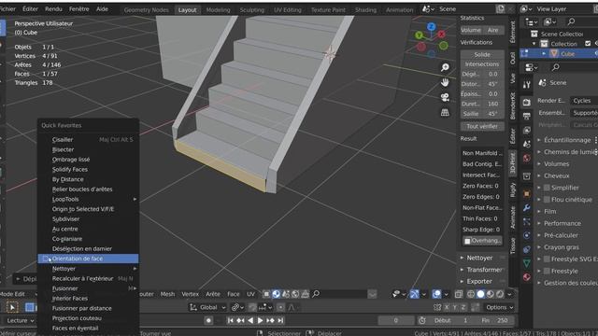Select wireframe viewport shading mode

471,294
